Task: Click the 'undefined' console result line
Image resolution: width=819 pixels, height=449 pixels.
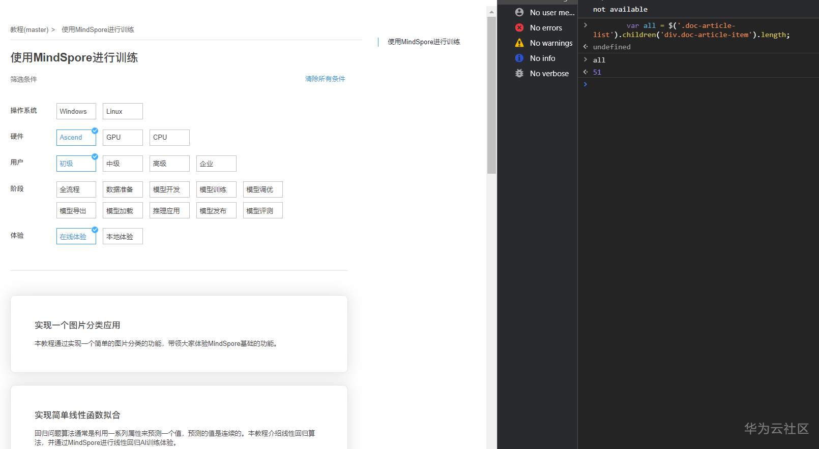Action: click(611, 47)
